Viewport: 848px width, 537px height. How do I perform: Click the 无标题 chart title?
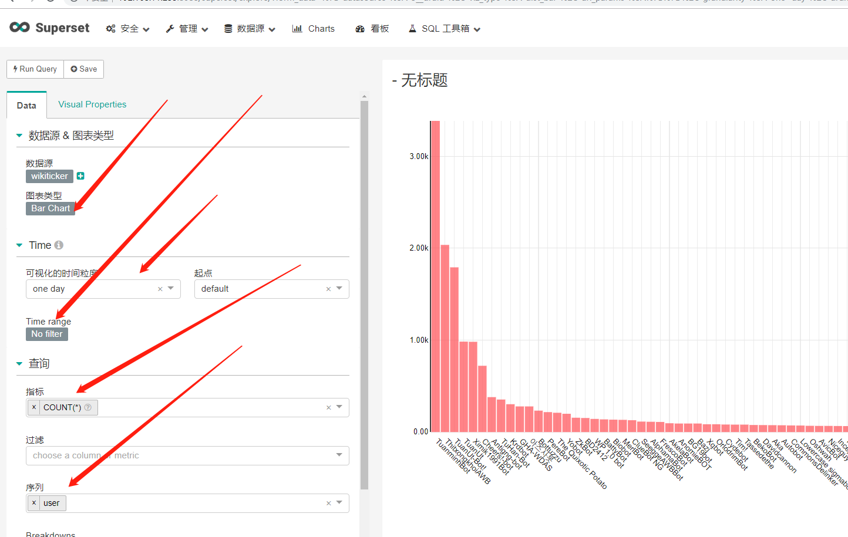point(424,80)
